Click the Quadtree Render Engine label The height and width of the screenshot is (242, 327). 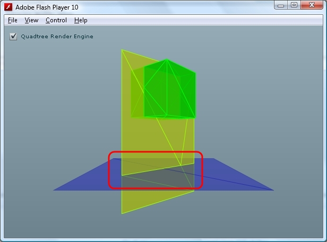point(57,37)
